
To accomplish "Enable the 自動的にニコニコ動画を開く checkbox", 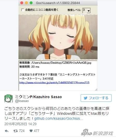I will pos(23,10).
